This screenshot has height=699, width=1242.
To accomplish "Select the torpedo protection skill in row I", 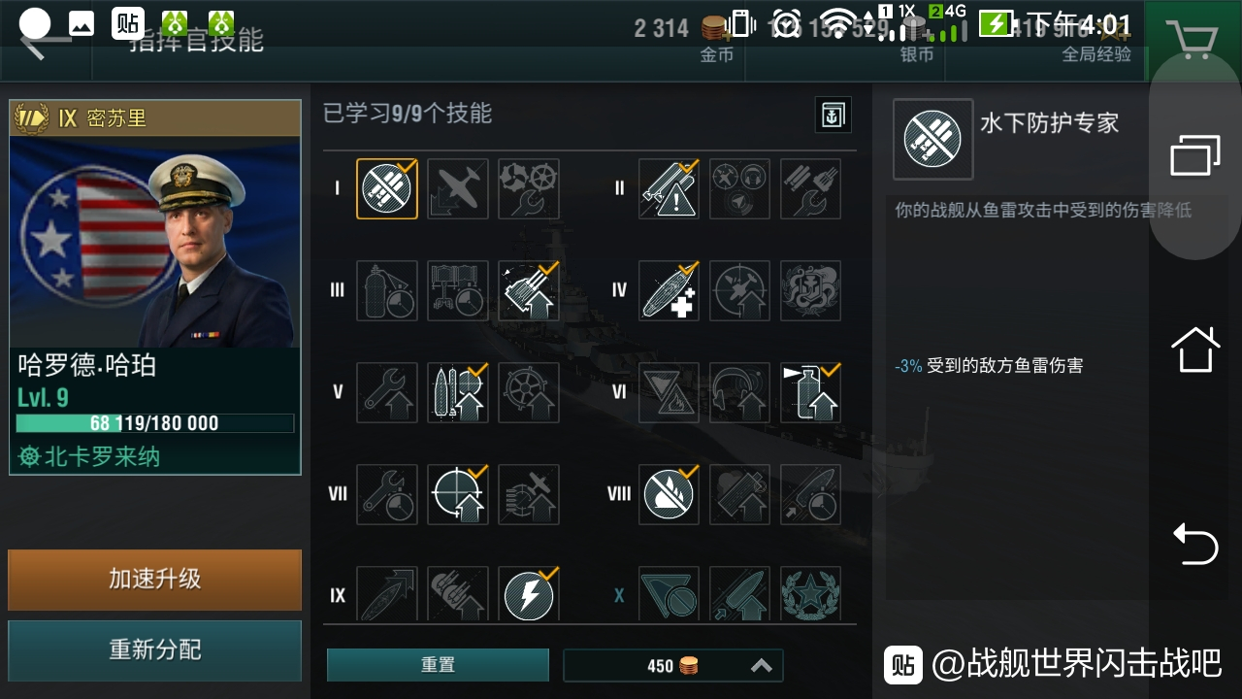I will click(x=387, y=188).
